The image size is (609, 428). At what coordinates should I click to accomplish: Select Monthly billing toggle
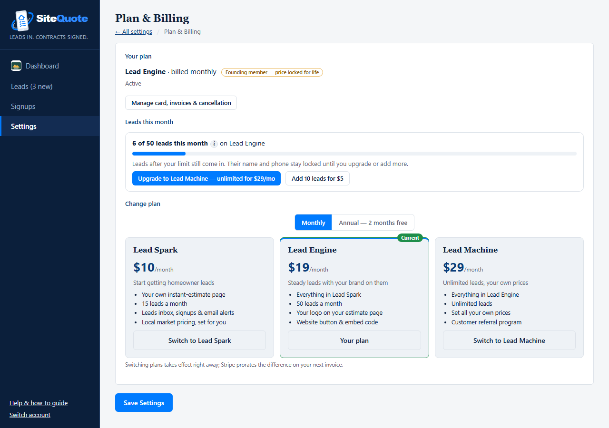(313, 223)
